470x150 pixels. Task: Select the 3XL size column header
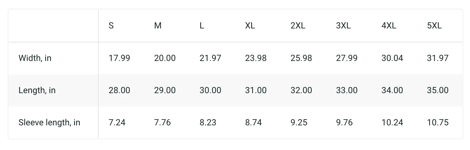(343, 26)
